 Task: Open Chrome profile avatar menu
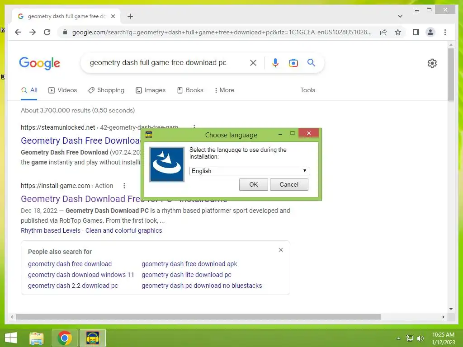(x=430, y=32)
